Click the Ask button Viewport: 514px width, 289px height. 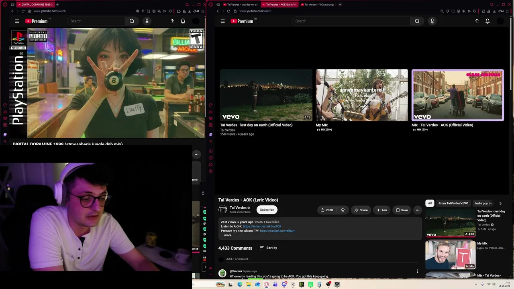pyautogui.click(x=381, y=210)
